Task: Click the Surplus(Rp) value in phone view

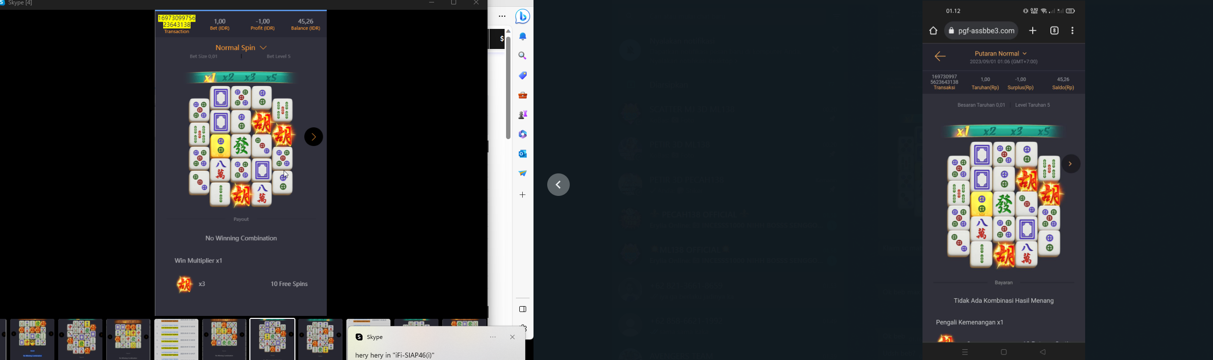Action: (1020, 79)
